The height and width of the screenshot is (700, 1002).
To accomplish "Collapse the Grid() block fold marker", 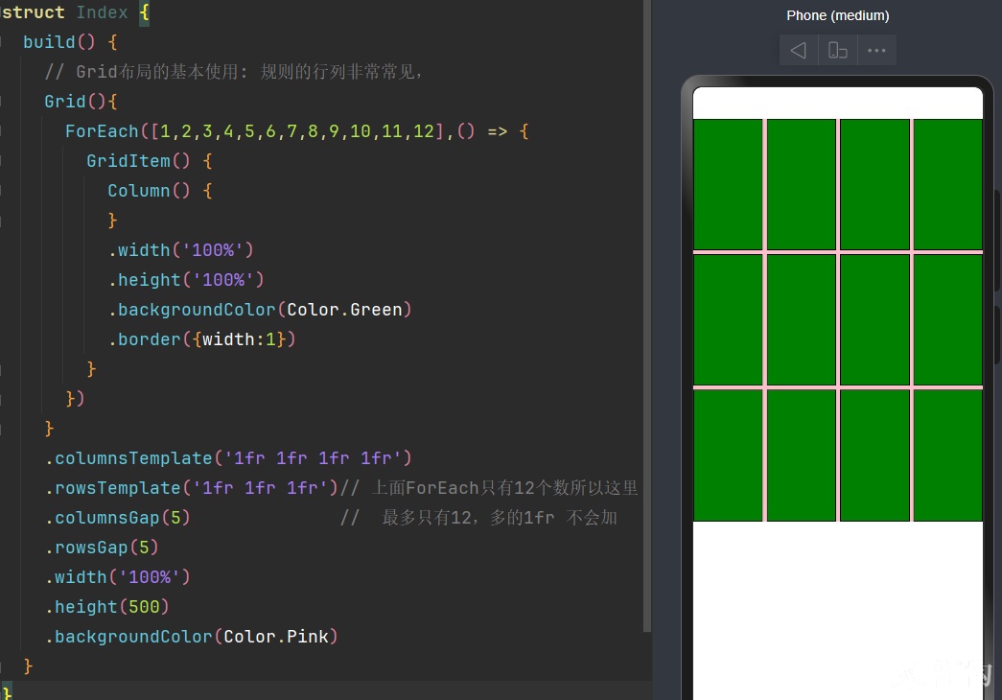I will click(2, 102).
